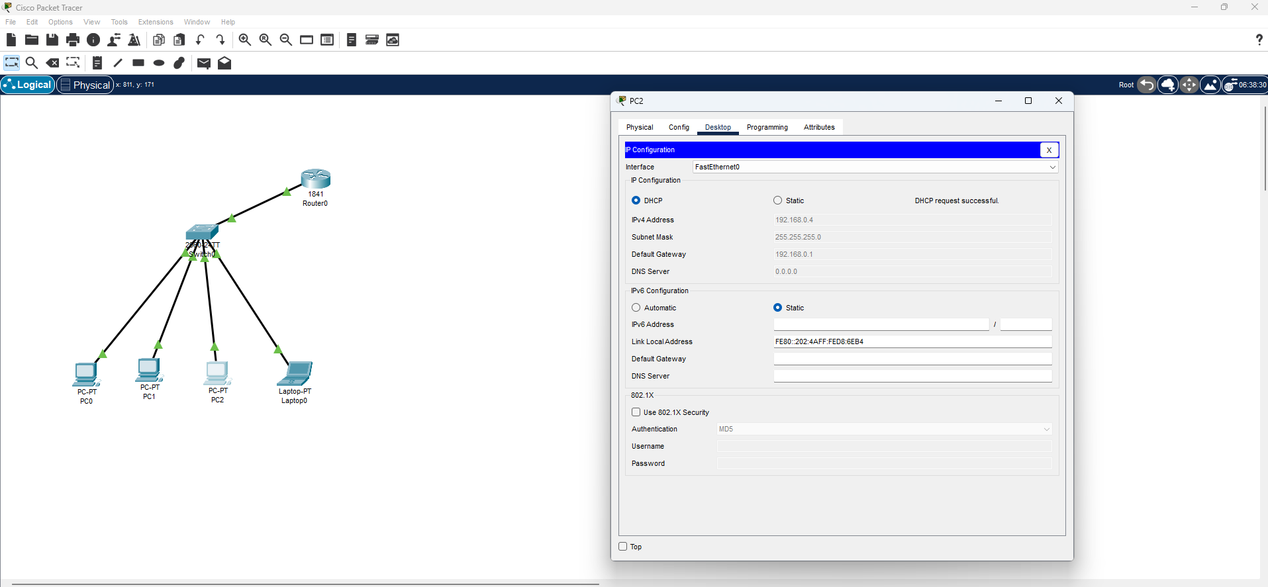Open the cloud window toolbar icon

(393, 40)
